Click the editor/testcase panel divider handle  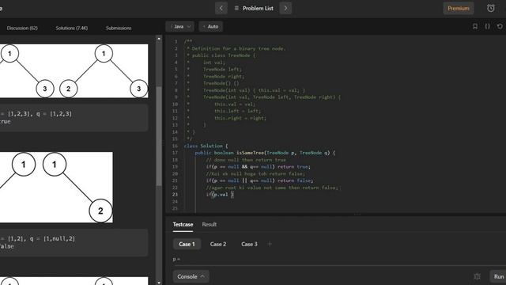click(357, 215)
